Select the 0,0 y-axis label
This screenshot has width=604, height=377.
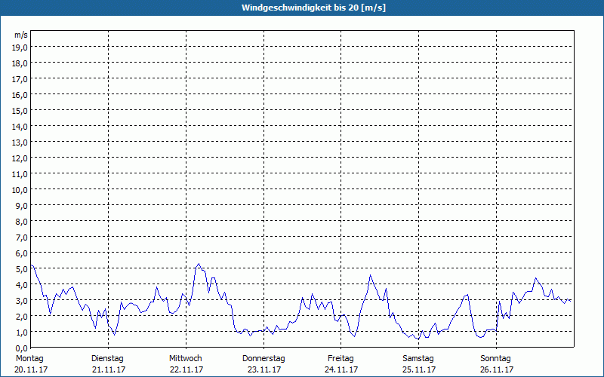[x=22, y=348]
